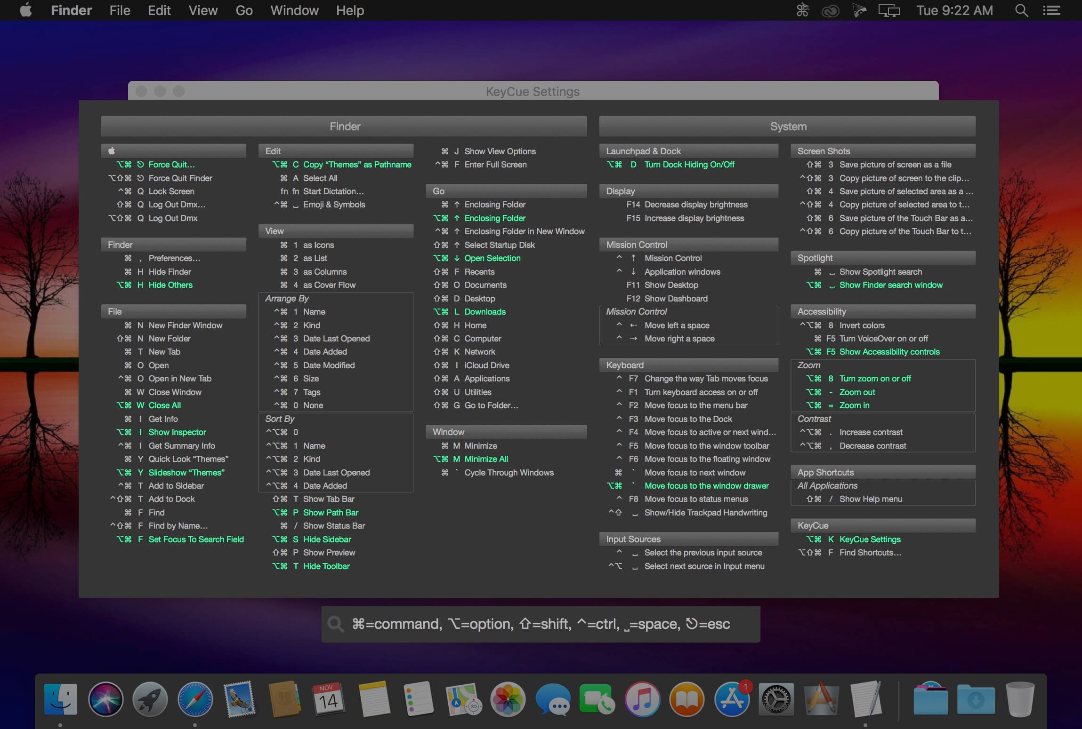This screenshot has height=729, width=1082.
Task: Open Creative Cloud menu bar icon
Action: pyautogui.click(x=830, y=10)
